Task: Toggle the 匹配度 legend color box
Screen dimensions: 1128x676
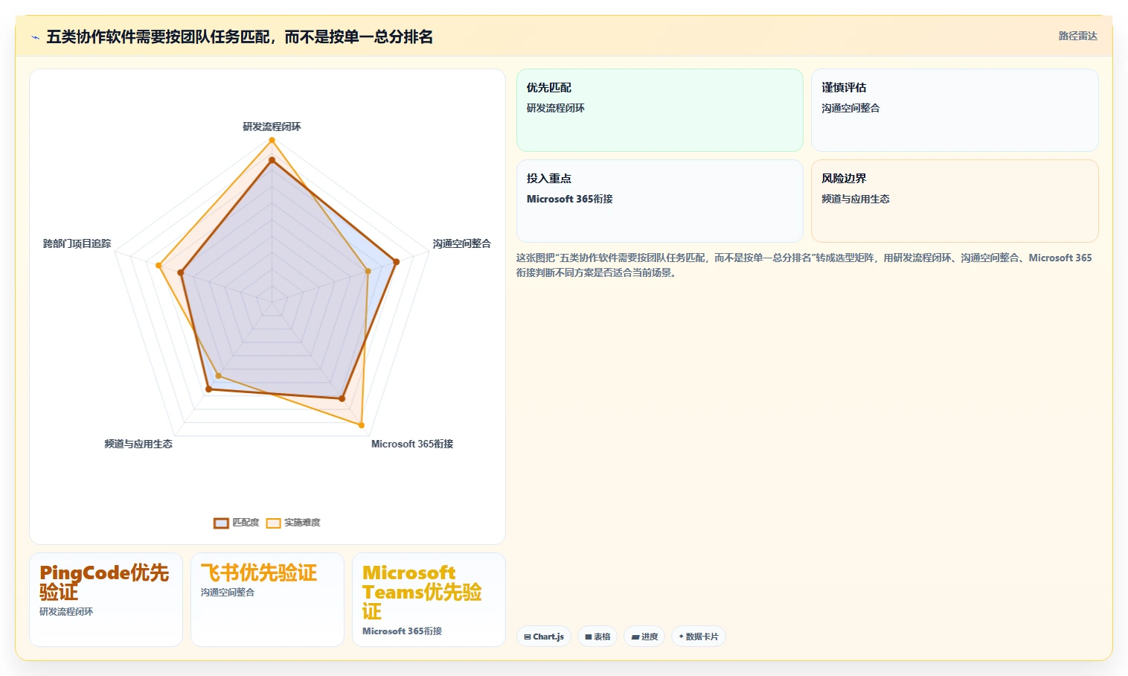Action: (x=221, y=523)
